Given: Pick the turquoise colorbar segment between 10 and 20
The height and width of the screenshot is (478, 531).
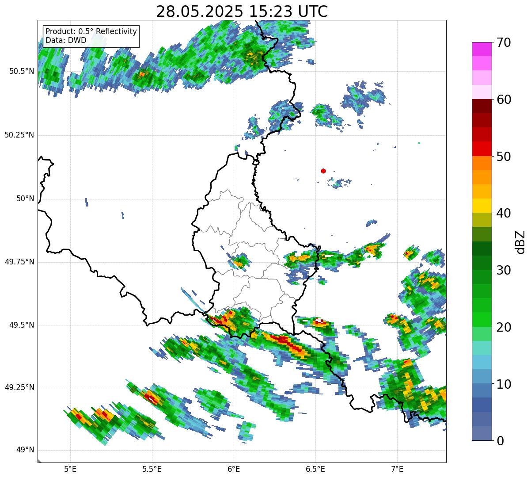Looking at the screenshot, I should [482, 348].
